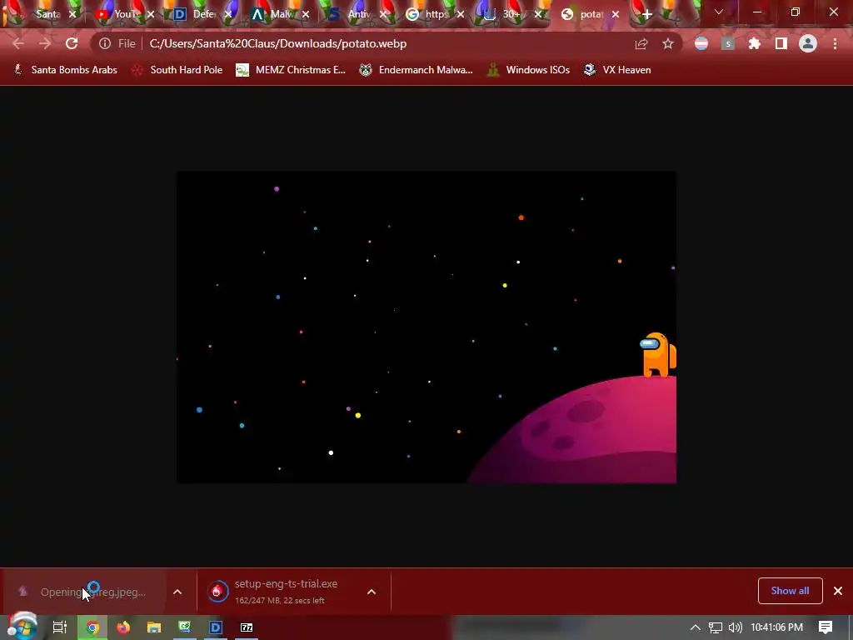Bookmark this page with the star icon
Screen dimensions: 853x640
pyautogui.click(x=668, y=43)
